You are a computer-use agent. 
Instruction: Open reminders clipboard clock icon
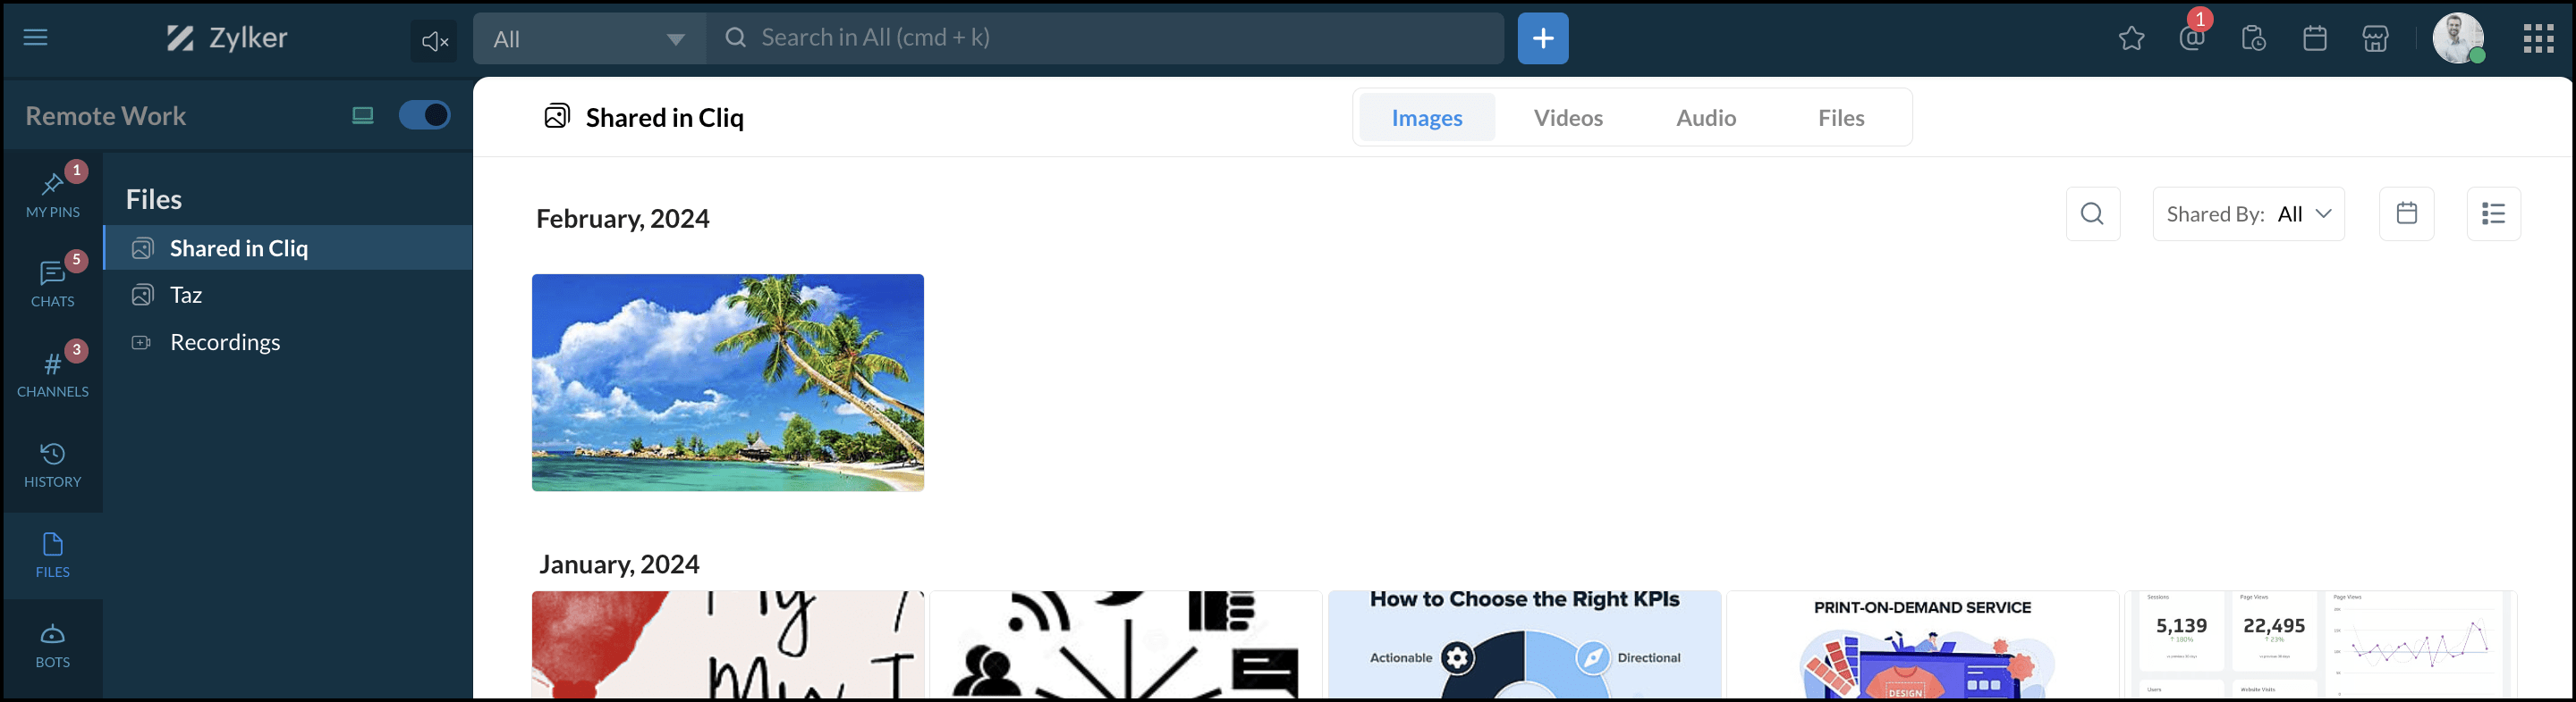[2253, 39]
